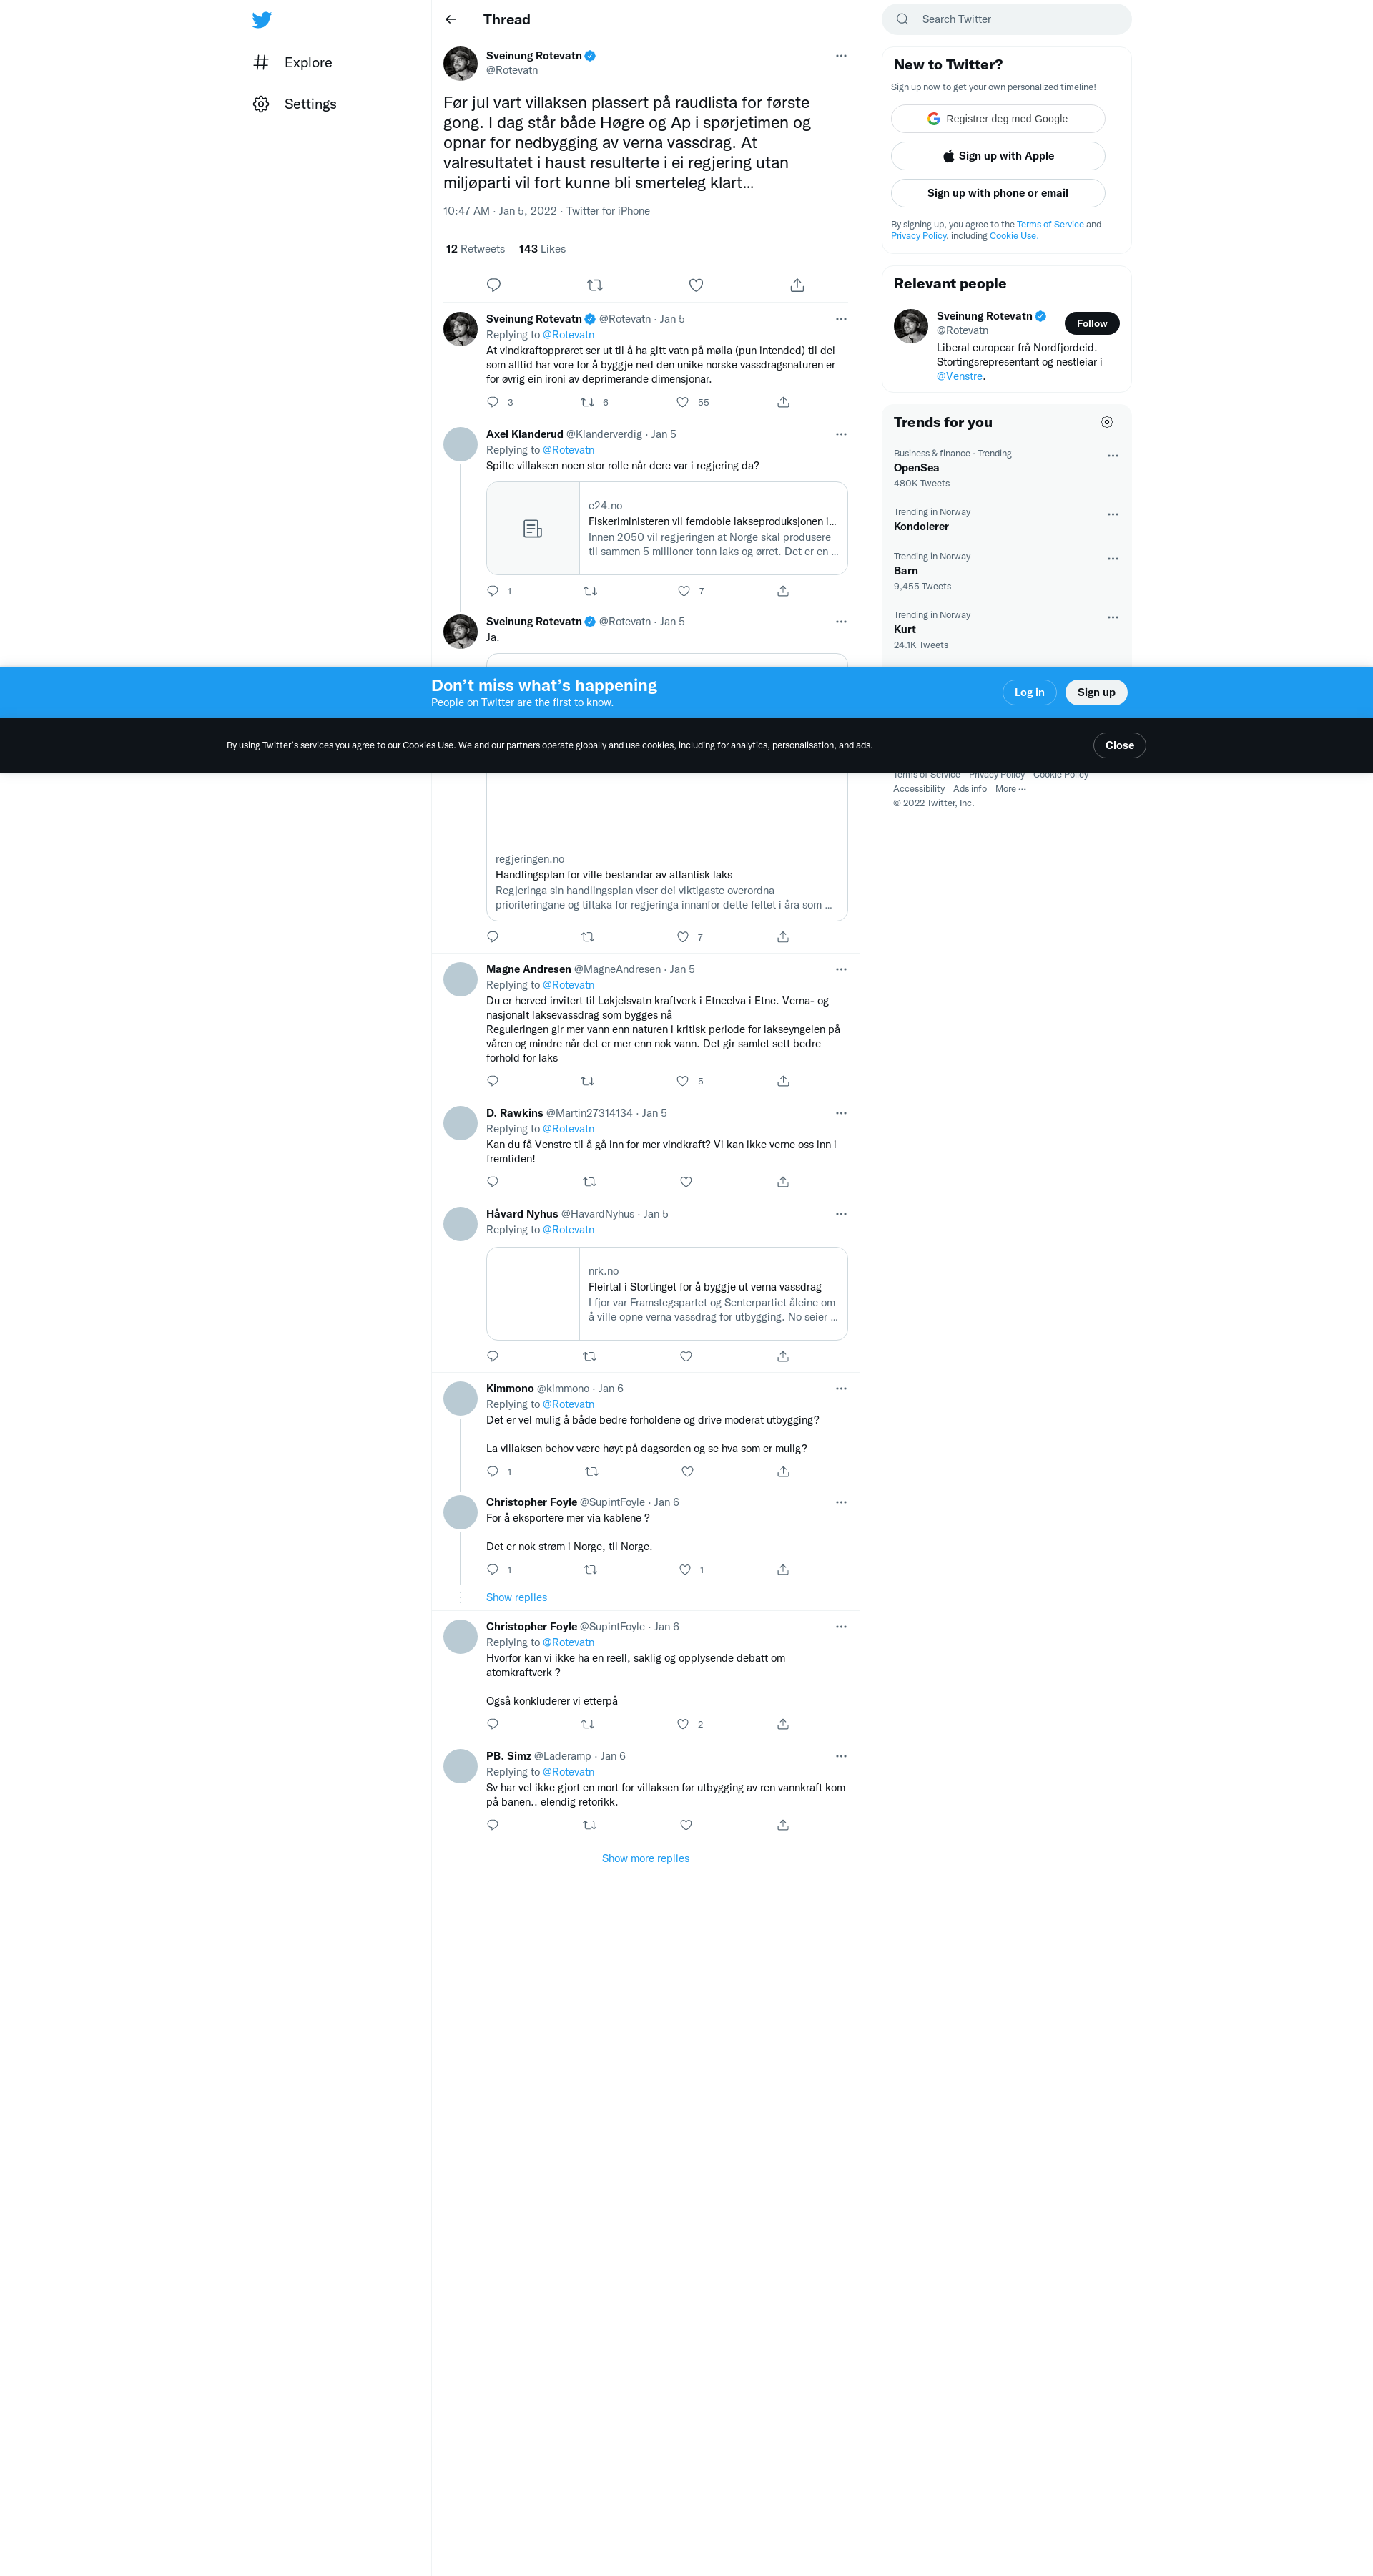Retweet the main tweet
The height and width of the screenshot is (2576, 1373).
click(x=595, y=285)
